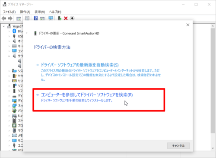Image resolution: width=216 pixels, height=158 pixels.
Task: Expand the プロセッサ (プロ) node
Action: click(9, 126)
